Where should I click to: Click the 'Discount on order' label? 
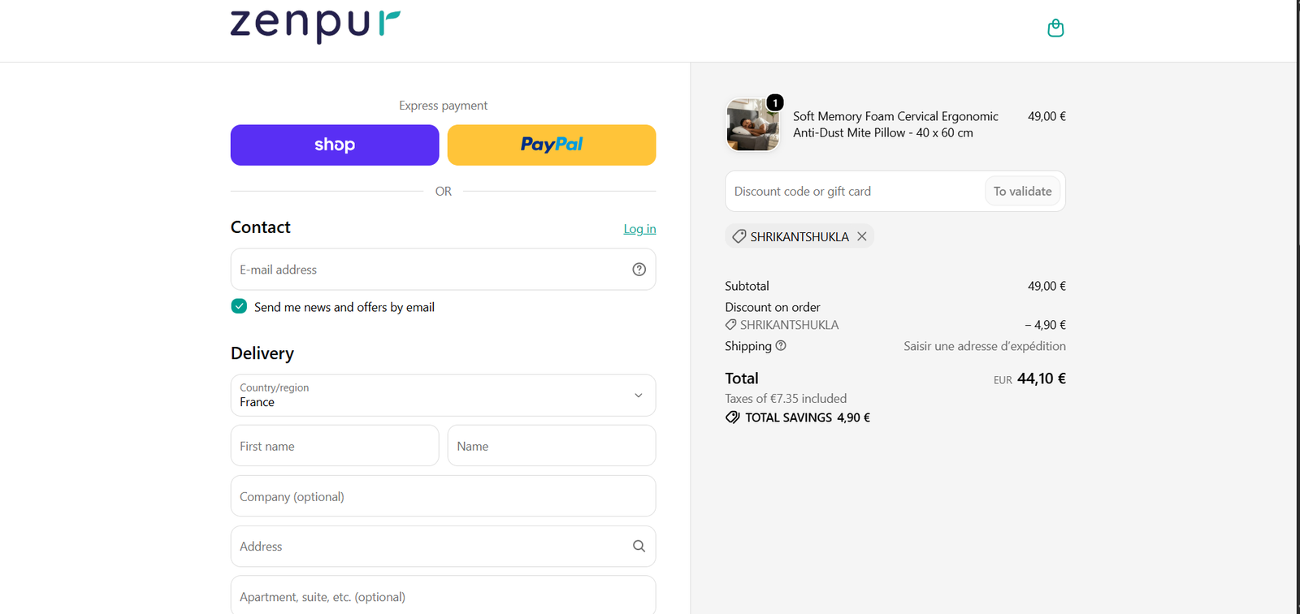coord(773,307)
